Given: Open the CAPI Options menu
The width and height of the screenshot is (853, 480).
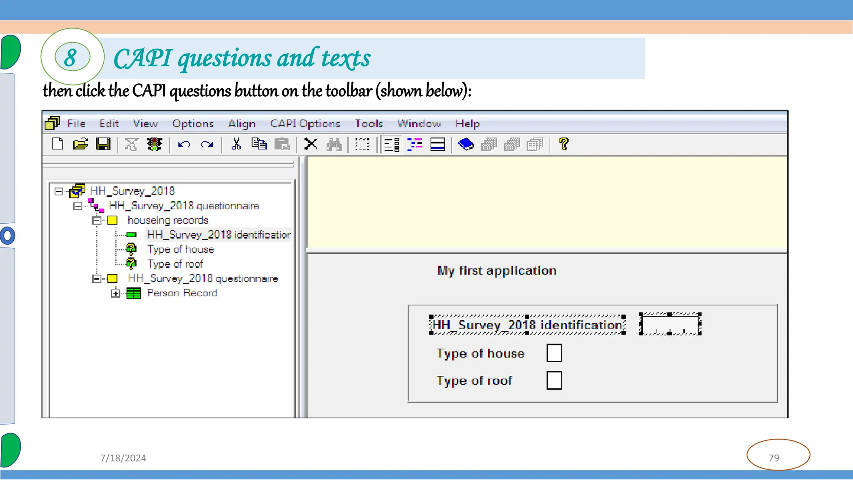Looking at the screenshot, I should point(305,124).
